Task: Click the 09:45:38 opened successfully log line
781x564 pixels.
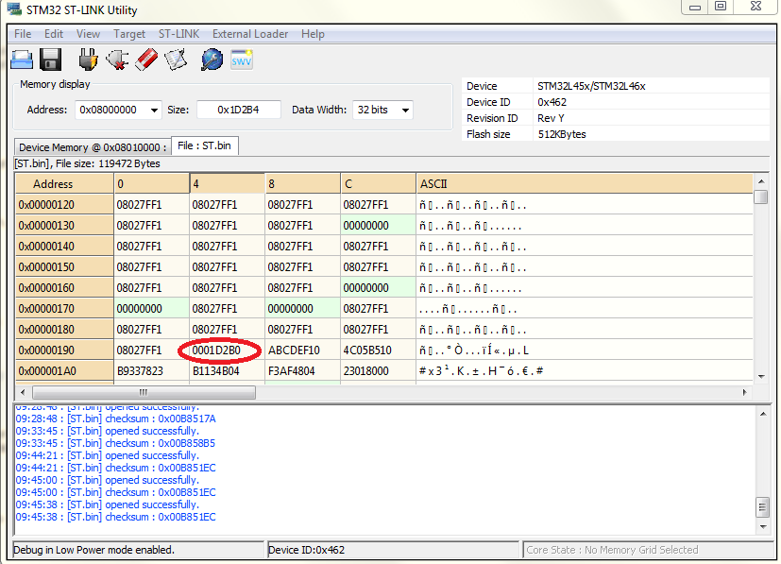Action: [107, 504]
